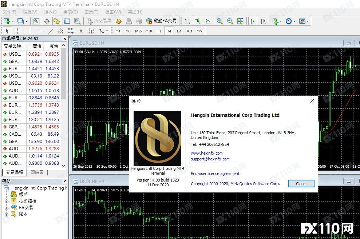Open the www.hexinfx.com link
This screenshot has height=239, width=360.
tap(206, 153)
